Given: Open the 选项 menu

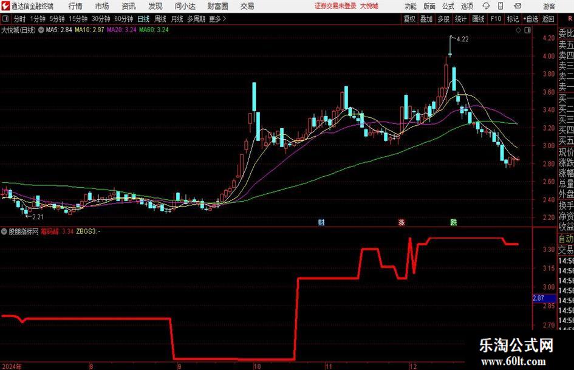Looking at the screenshot, I should point(466,6).
